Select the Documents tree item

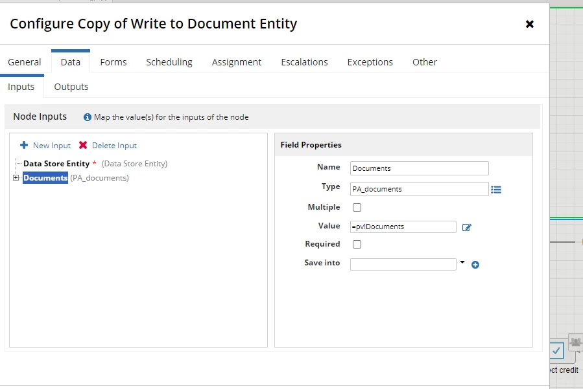pos(45,178)
